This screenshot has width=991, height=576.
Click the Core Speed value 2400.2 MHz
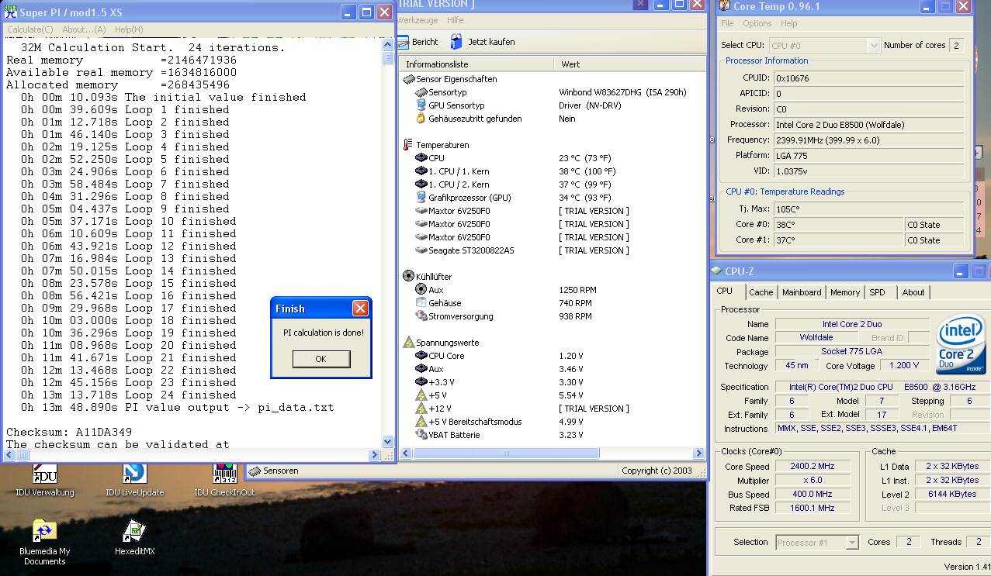click(x=813, y=467)
